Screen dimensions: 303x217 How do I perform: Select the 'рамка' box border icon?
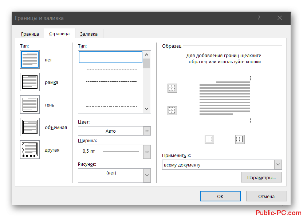pyautogui.click(x=30, y=82)
